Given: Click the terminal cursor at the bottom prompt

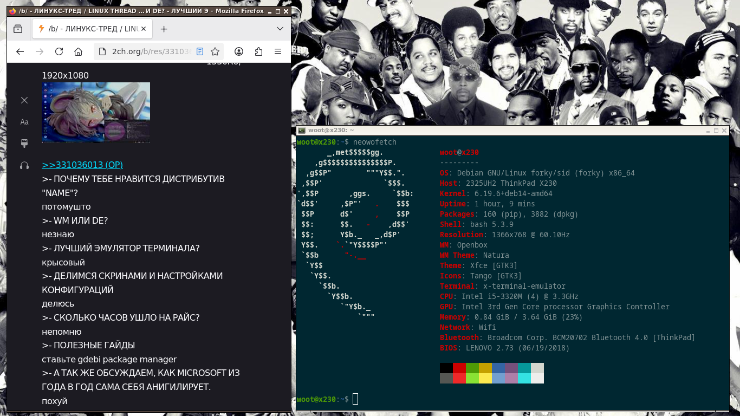Looking at the screenshot, I should click(x=355, y=399).
